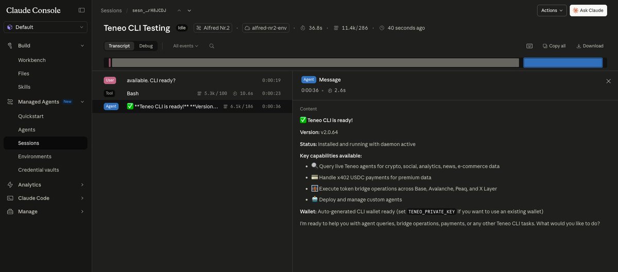Image resolution: width=618 pixels, height=272 pixels.
Task: Click the blue timeline segment
Action: click(563, 63)
